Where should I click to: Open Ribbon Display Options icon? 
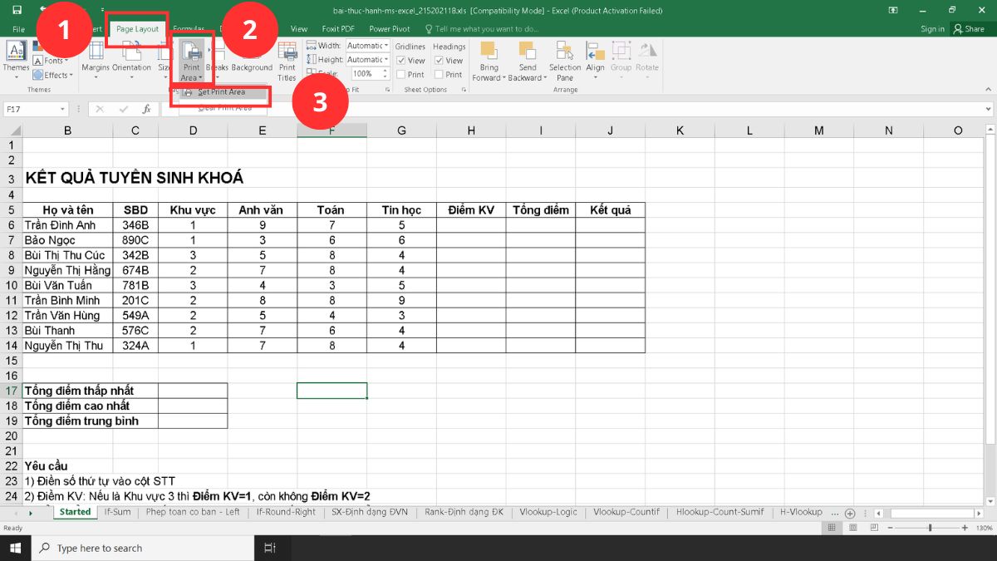[x=893, y=10]
